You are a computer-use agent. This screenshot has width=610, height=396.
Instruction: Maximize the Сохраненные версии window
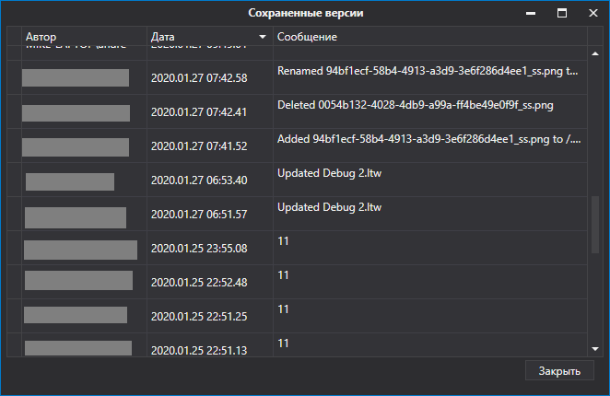tap(562, 13)
